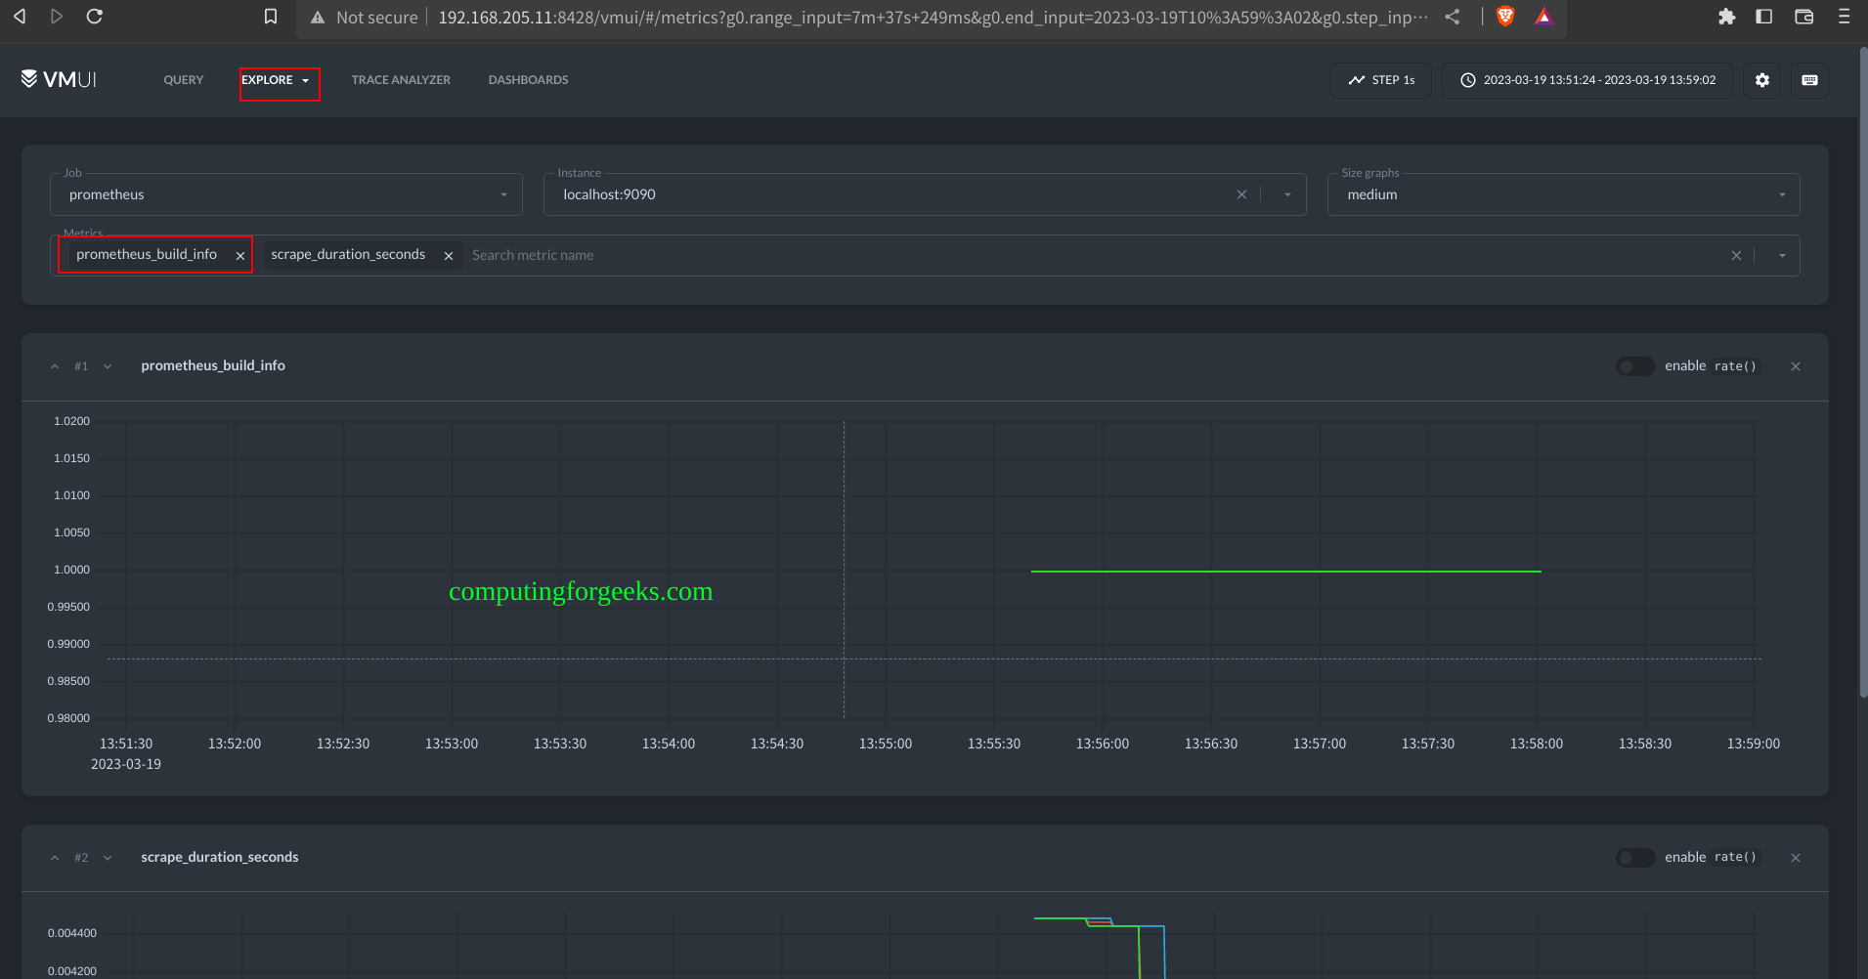Bookmark this page in browser
Viewport: 1868px width, 979px height.
[x=271, y=17]
